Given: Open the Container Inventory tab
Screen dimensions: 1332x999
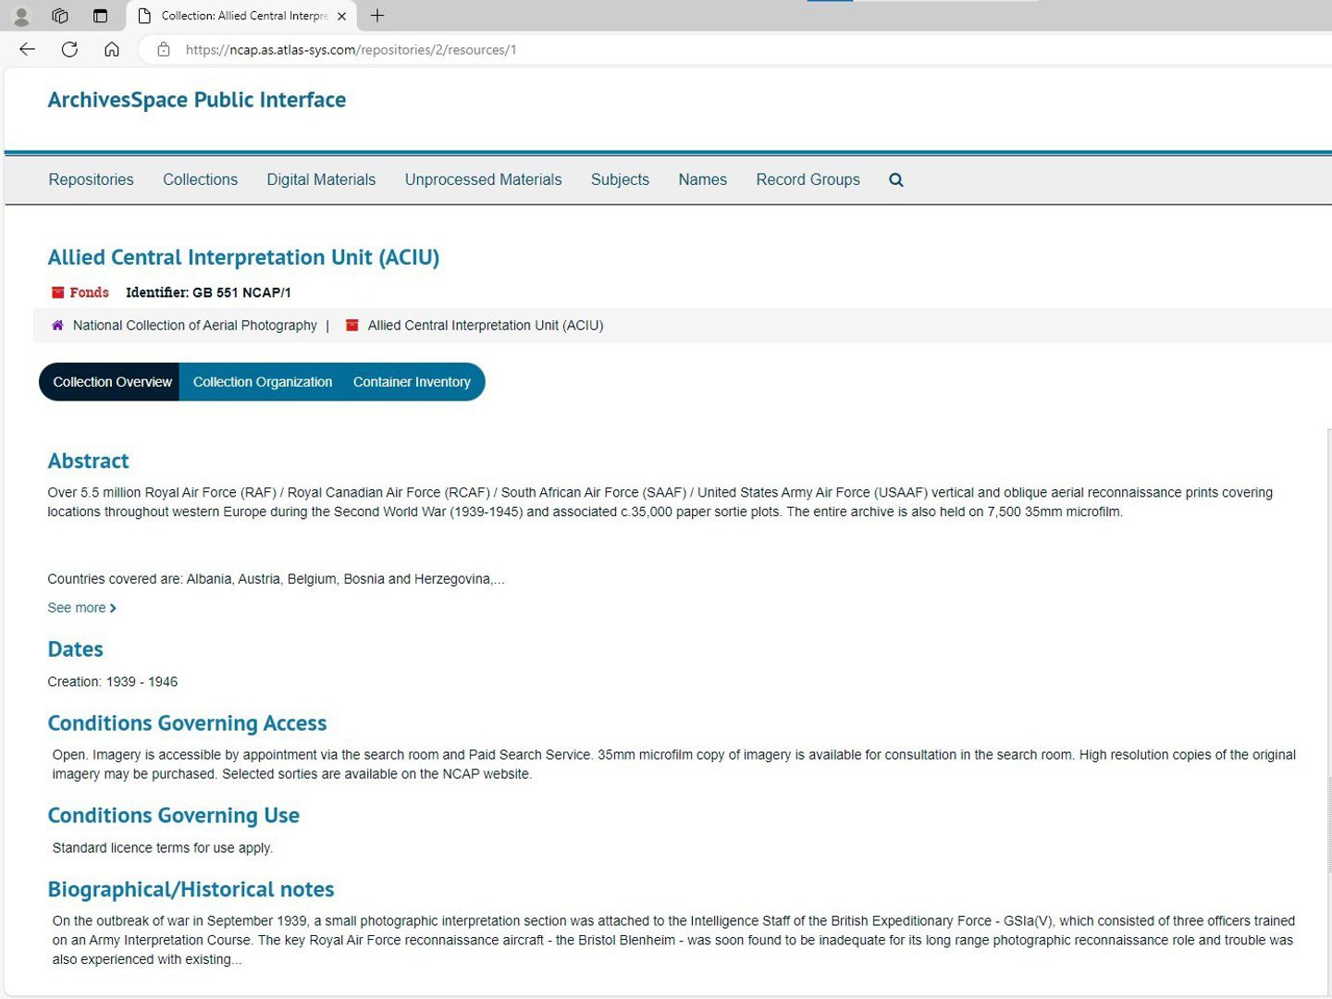Looking at the screenshot, I should coord(412,381).
